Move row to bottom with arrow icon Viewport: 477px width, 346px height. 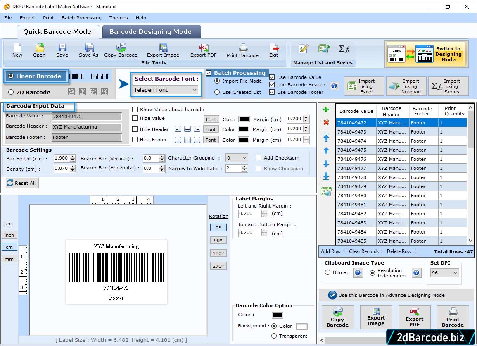coord(326,176)
